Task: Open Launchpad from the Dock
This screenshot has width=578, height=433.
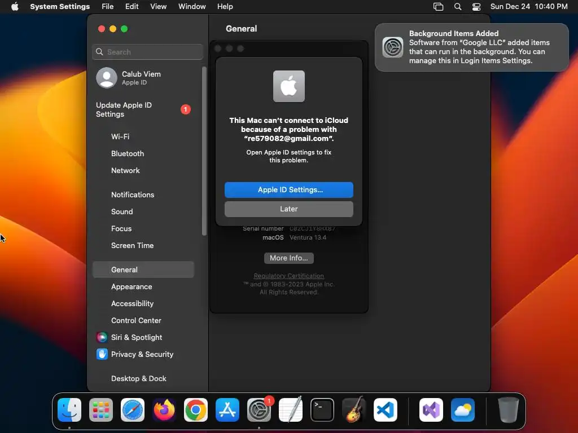Action: point(101,410)
